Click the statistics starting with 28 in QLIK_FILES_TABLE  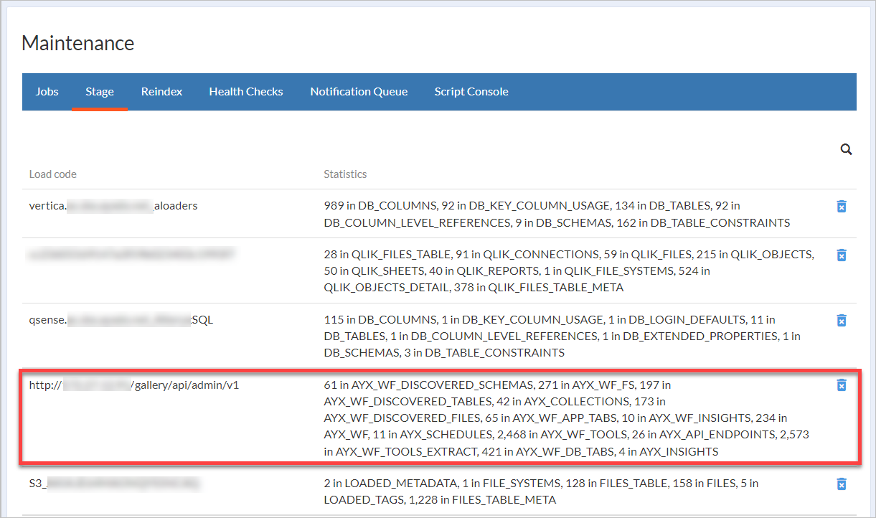[569, 271]
